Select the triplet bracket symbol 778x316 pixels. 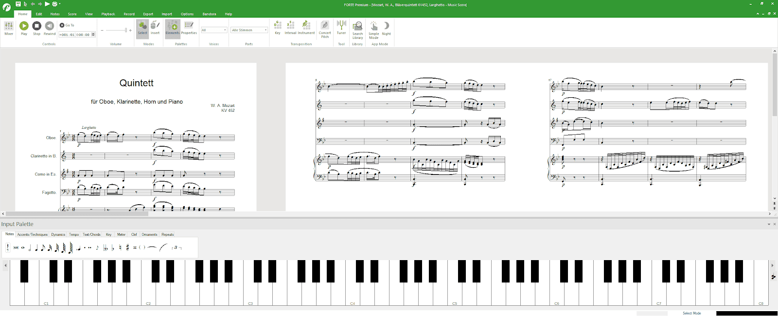click(x=177, y=247)
